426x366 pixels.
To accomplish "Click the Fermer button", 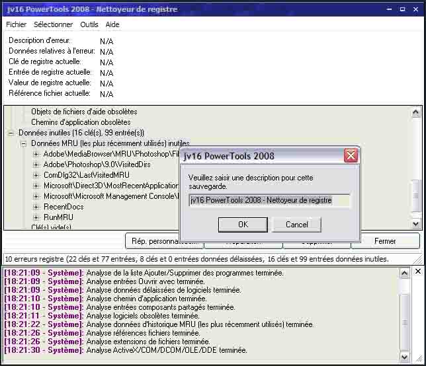I will (x=385, y=241).
